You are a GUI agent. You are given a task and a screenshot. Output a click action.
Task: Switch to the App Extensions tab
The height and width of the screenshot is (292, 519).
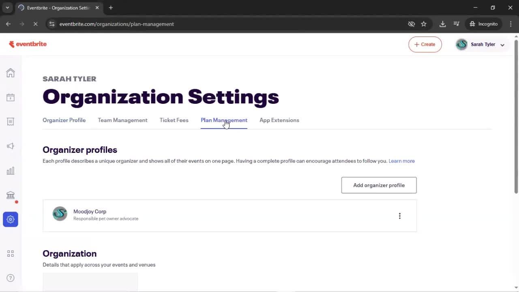[x=279, y=120]
